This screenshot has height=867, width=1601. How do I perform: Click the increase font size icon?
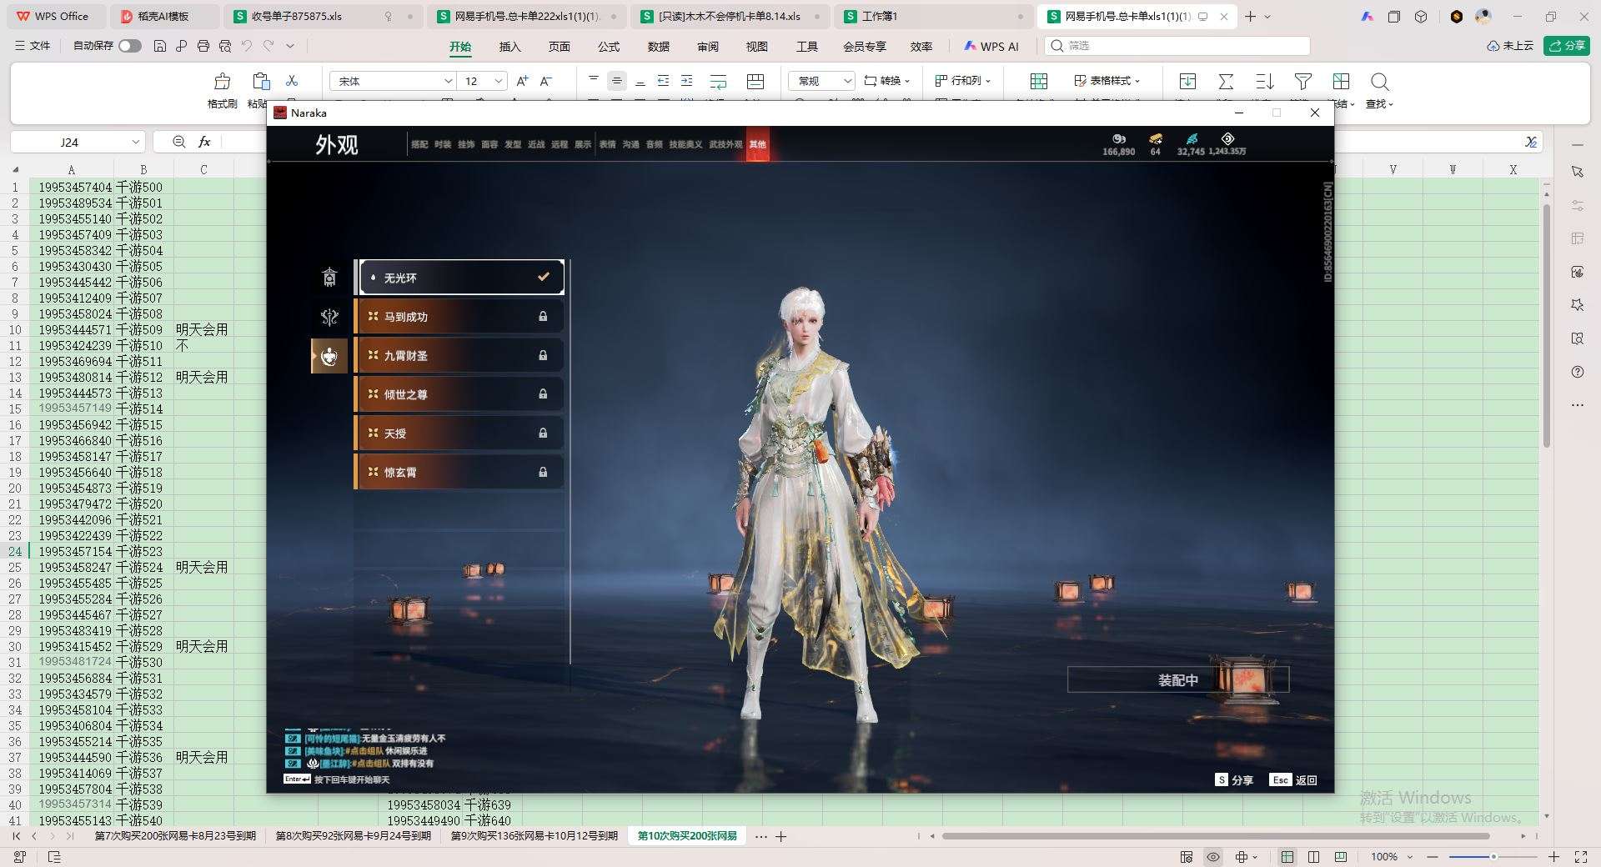point(523,81)
